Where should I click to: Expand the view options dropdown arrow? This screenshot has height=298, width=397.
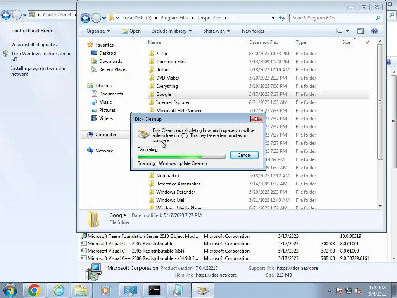point(347,31)
